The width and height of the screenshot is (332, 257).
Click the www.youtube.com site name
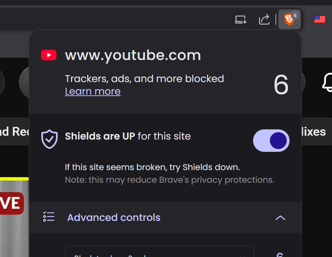point(133,55)
